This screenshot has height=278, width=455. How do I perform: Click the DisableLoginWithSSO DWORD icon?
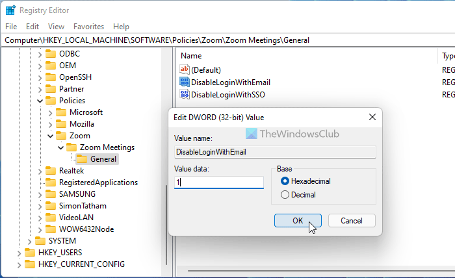(185, 94)
